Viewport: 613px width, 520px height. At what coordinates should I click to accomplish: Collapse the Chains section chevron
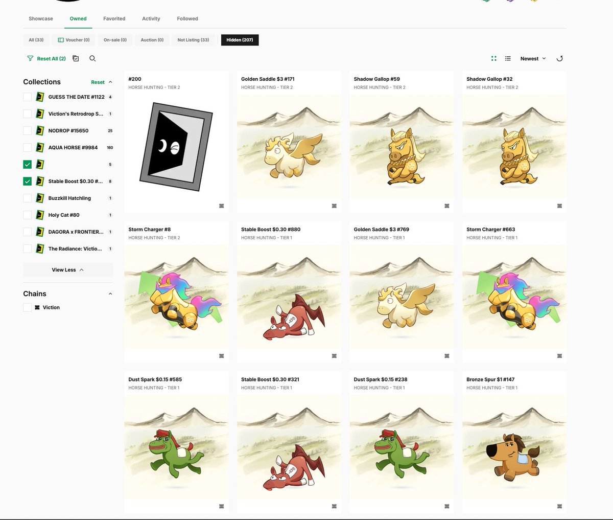tap(110, 293)
